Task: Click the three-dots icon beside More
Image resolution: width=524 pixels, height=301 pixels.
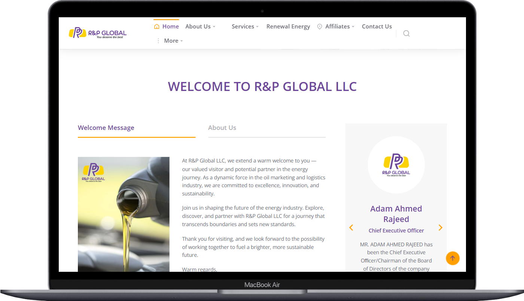Action: [x=158, y=41]
